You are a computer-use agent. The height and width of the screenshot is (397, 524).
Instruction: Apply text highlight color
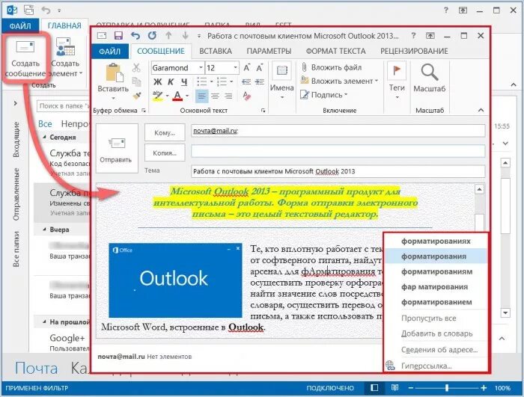tap(157, 96)
